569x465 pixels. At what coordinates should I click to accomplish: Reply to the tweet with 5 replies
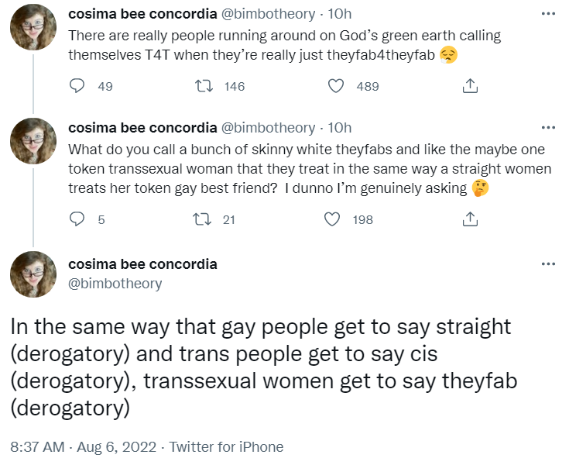(x=77, y=219)
